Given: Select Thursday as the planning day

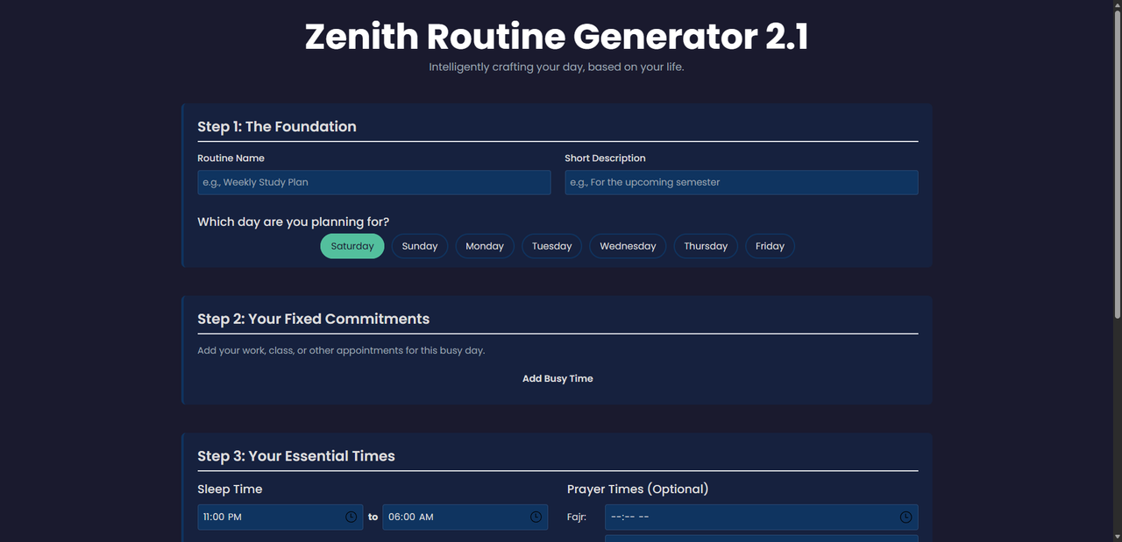Looking at the screenshot, I should coord(706,246).
